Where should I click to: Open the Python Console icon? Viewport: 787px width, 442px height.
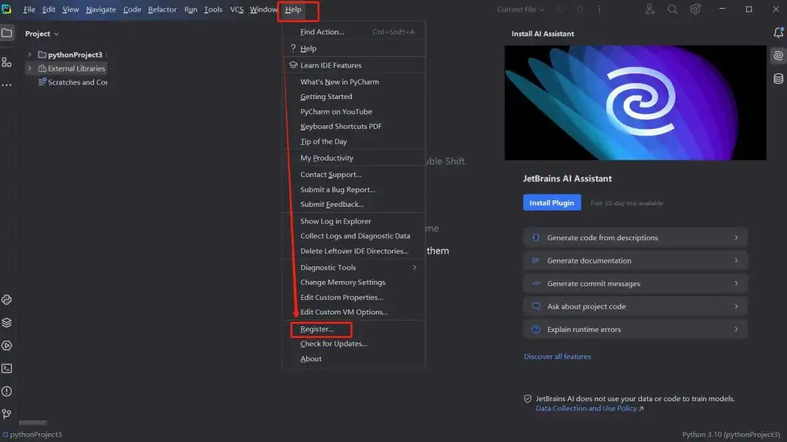click(7, 299)
